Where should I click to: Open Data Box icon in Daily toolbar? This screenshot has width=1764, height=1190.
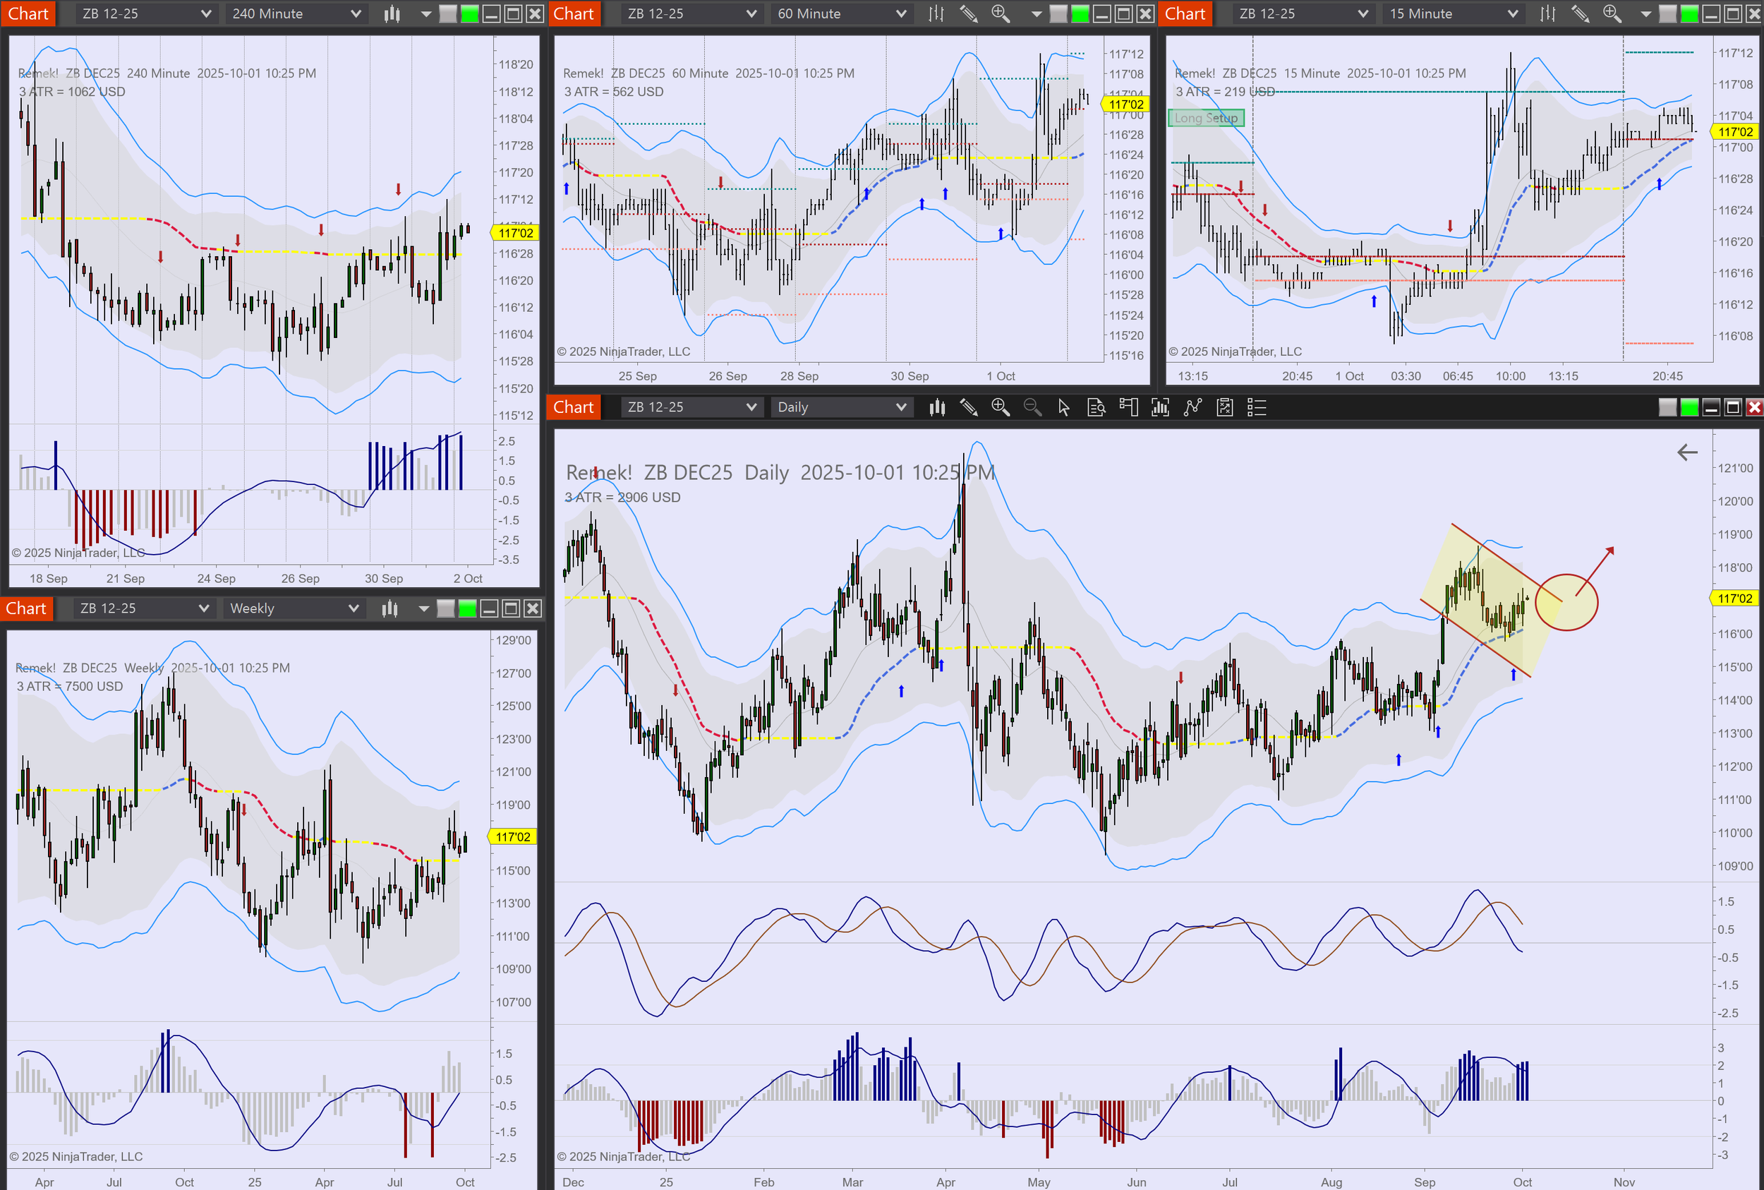click(1096, 407)
